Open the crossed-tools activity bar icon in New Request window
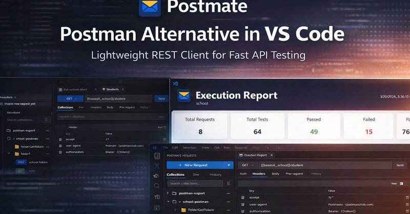 157,166
